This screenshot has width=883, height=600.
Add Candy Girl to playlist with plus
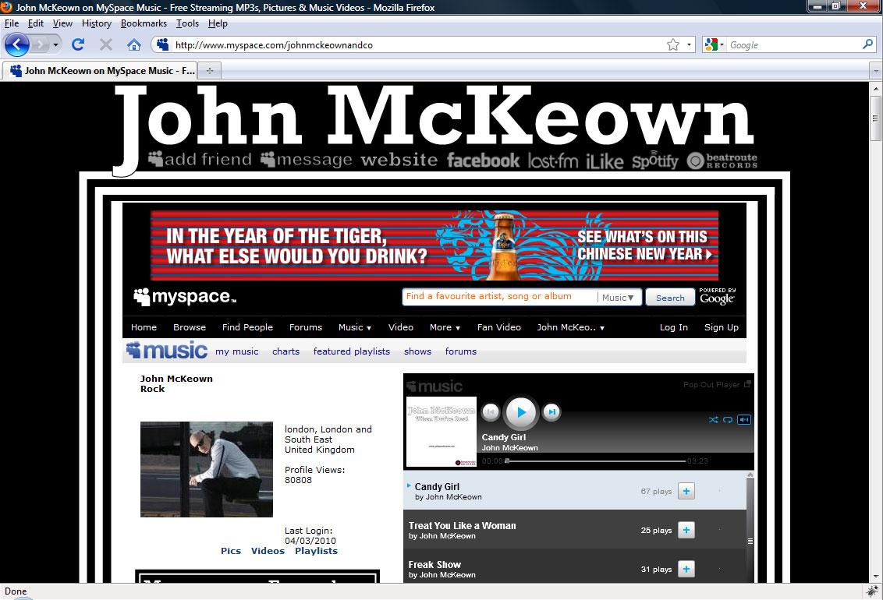[686, 491]
